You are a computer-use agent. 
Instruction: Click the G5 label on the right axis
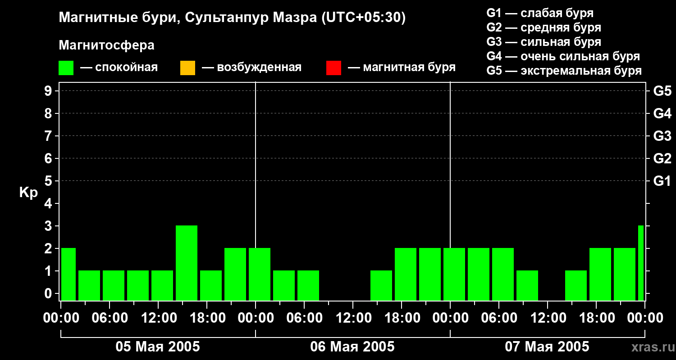tap(662, 91)
